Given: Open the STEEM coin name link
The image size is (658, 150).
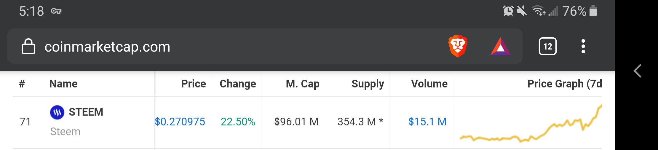Looking at the screenshot, I should pyautogui.click(x=86, y=112).
